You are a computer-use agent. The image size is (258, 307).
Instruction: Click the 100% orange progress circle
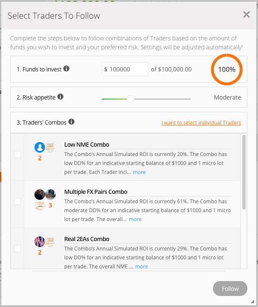click(x=227, y=69)
